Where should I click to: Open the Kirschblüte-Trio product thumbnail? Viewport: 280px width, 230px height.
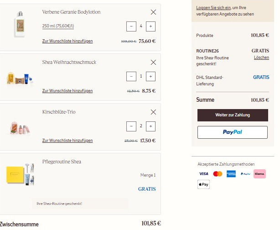[20, 127]
